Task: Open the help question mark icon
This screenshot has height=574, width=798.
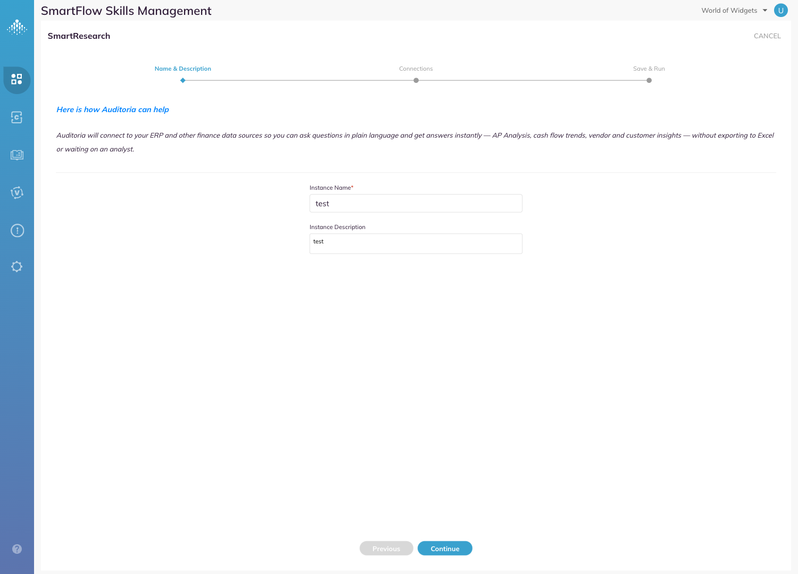Action: tap(17, 549)
